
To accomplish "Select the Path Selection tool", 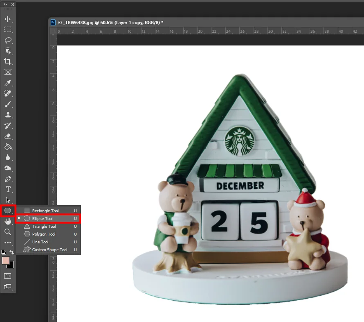I will coord(8,200).
